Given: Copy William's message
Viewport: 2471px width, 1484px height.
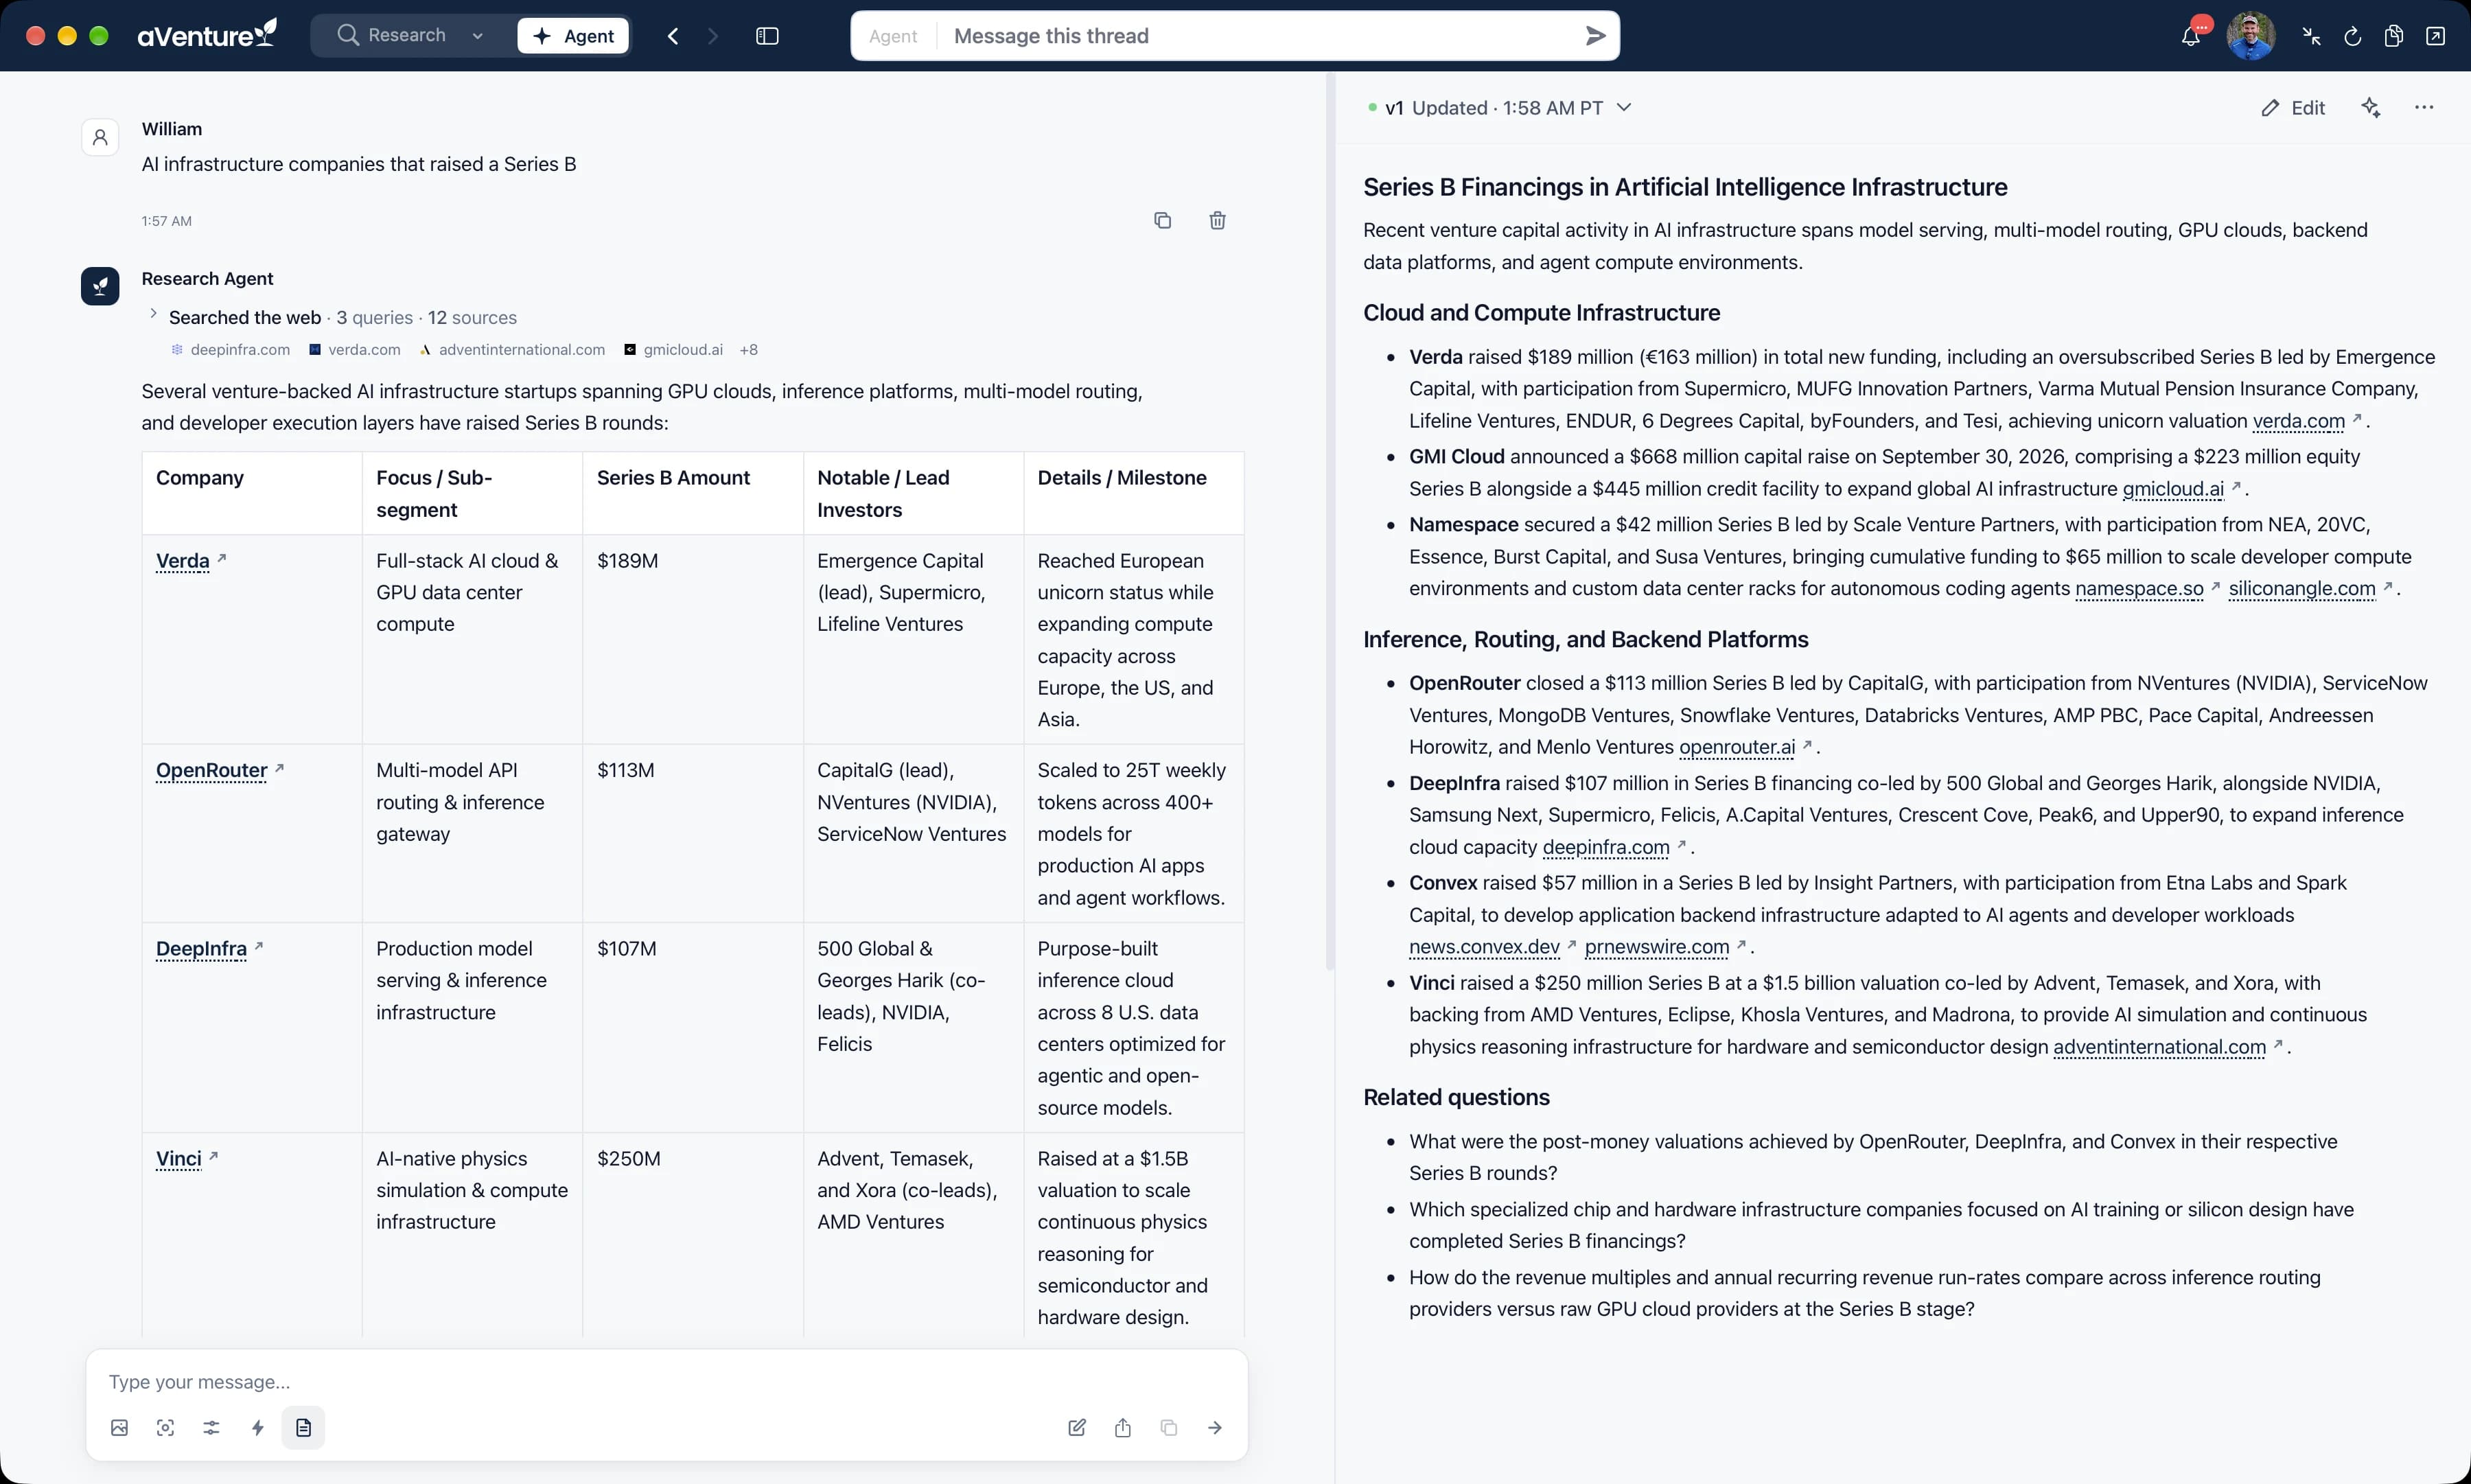Looking at the screenshot, I should coord(1162,220).
